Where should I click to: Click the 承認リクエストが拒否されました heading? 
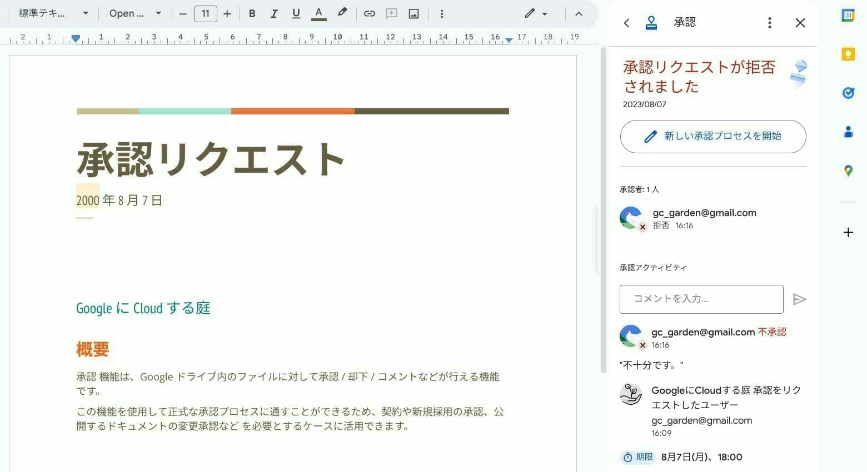click(x=699, y=77)
